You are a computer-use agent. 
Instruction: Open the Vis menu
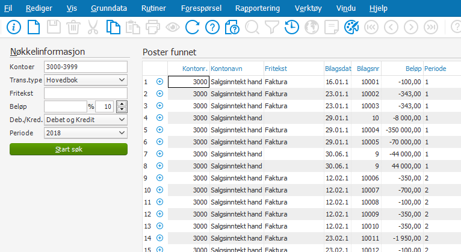point(72,8)
